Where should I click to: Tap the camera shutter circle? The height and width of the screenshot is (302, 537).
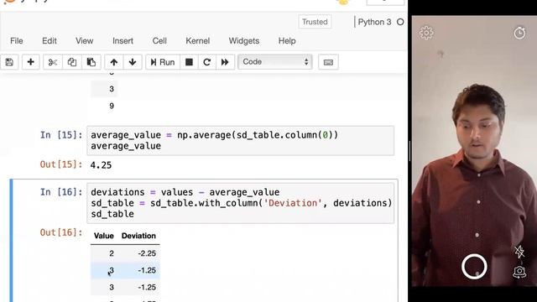coord(474,267)
